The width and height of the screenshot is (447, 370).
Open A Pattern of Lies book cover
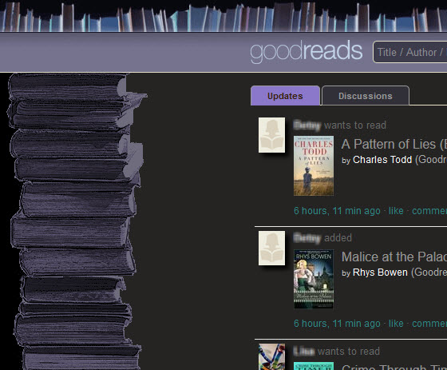pos(314,166)
